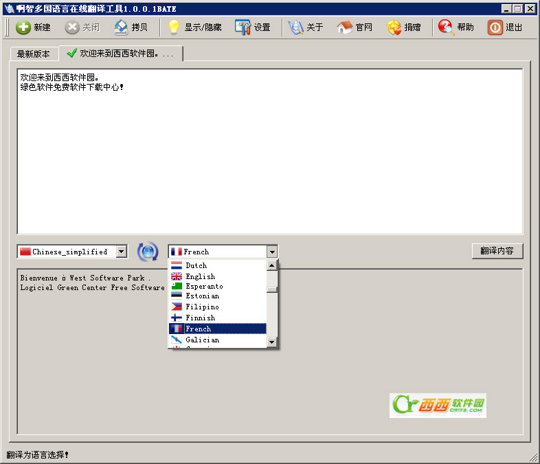This screenshot has width=540, height=464.
Task: Click the 新建 (New) green plus icon
Action: [x=23, y=27]
